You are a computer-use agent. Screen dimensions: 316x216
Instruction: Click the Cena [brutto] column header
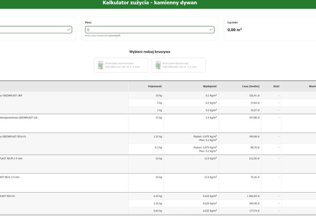pos(251,86)
